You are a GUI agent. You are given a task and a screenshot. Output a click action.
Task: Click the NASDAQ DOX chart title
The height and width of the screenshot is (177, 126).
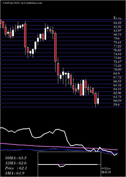click(x=22, y=3)
